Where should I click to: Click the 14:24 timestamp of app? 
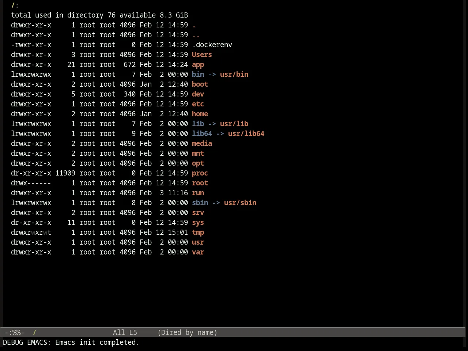point(178,65)
